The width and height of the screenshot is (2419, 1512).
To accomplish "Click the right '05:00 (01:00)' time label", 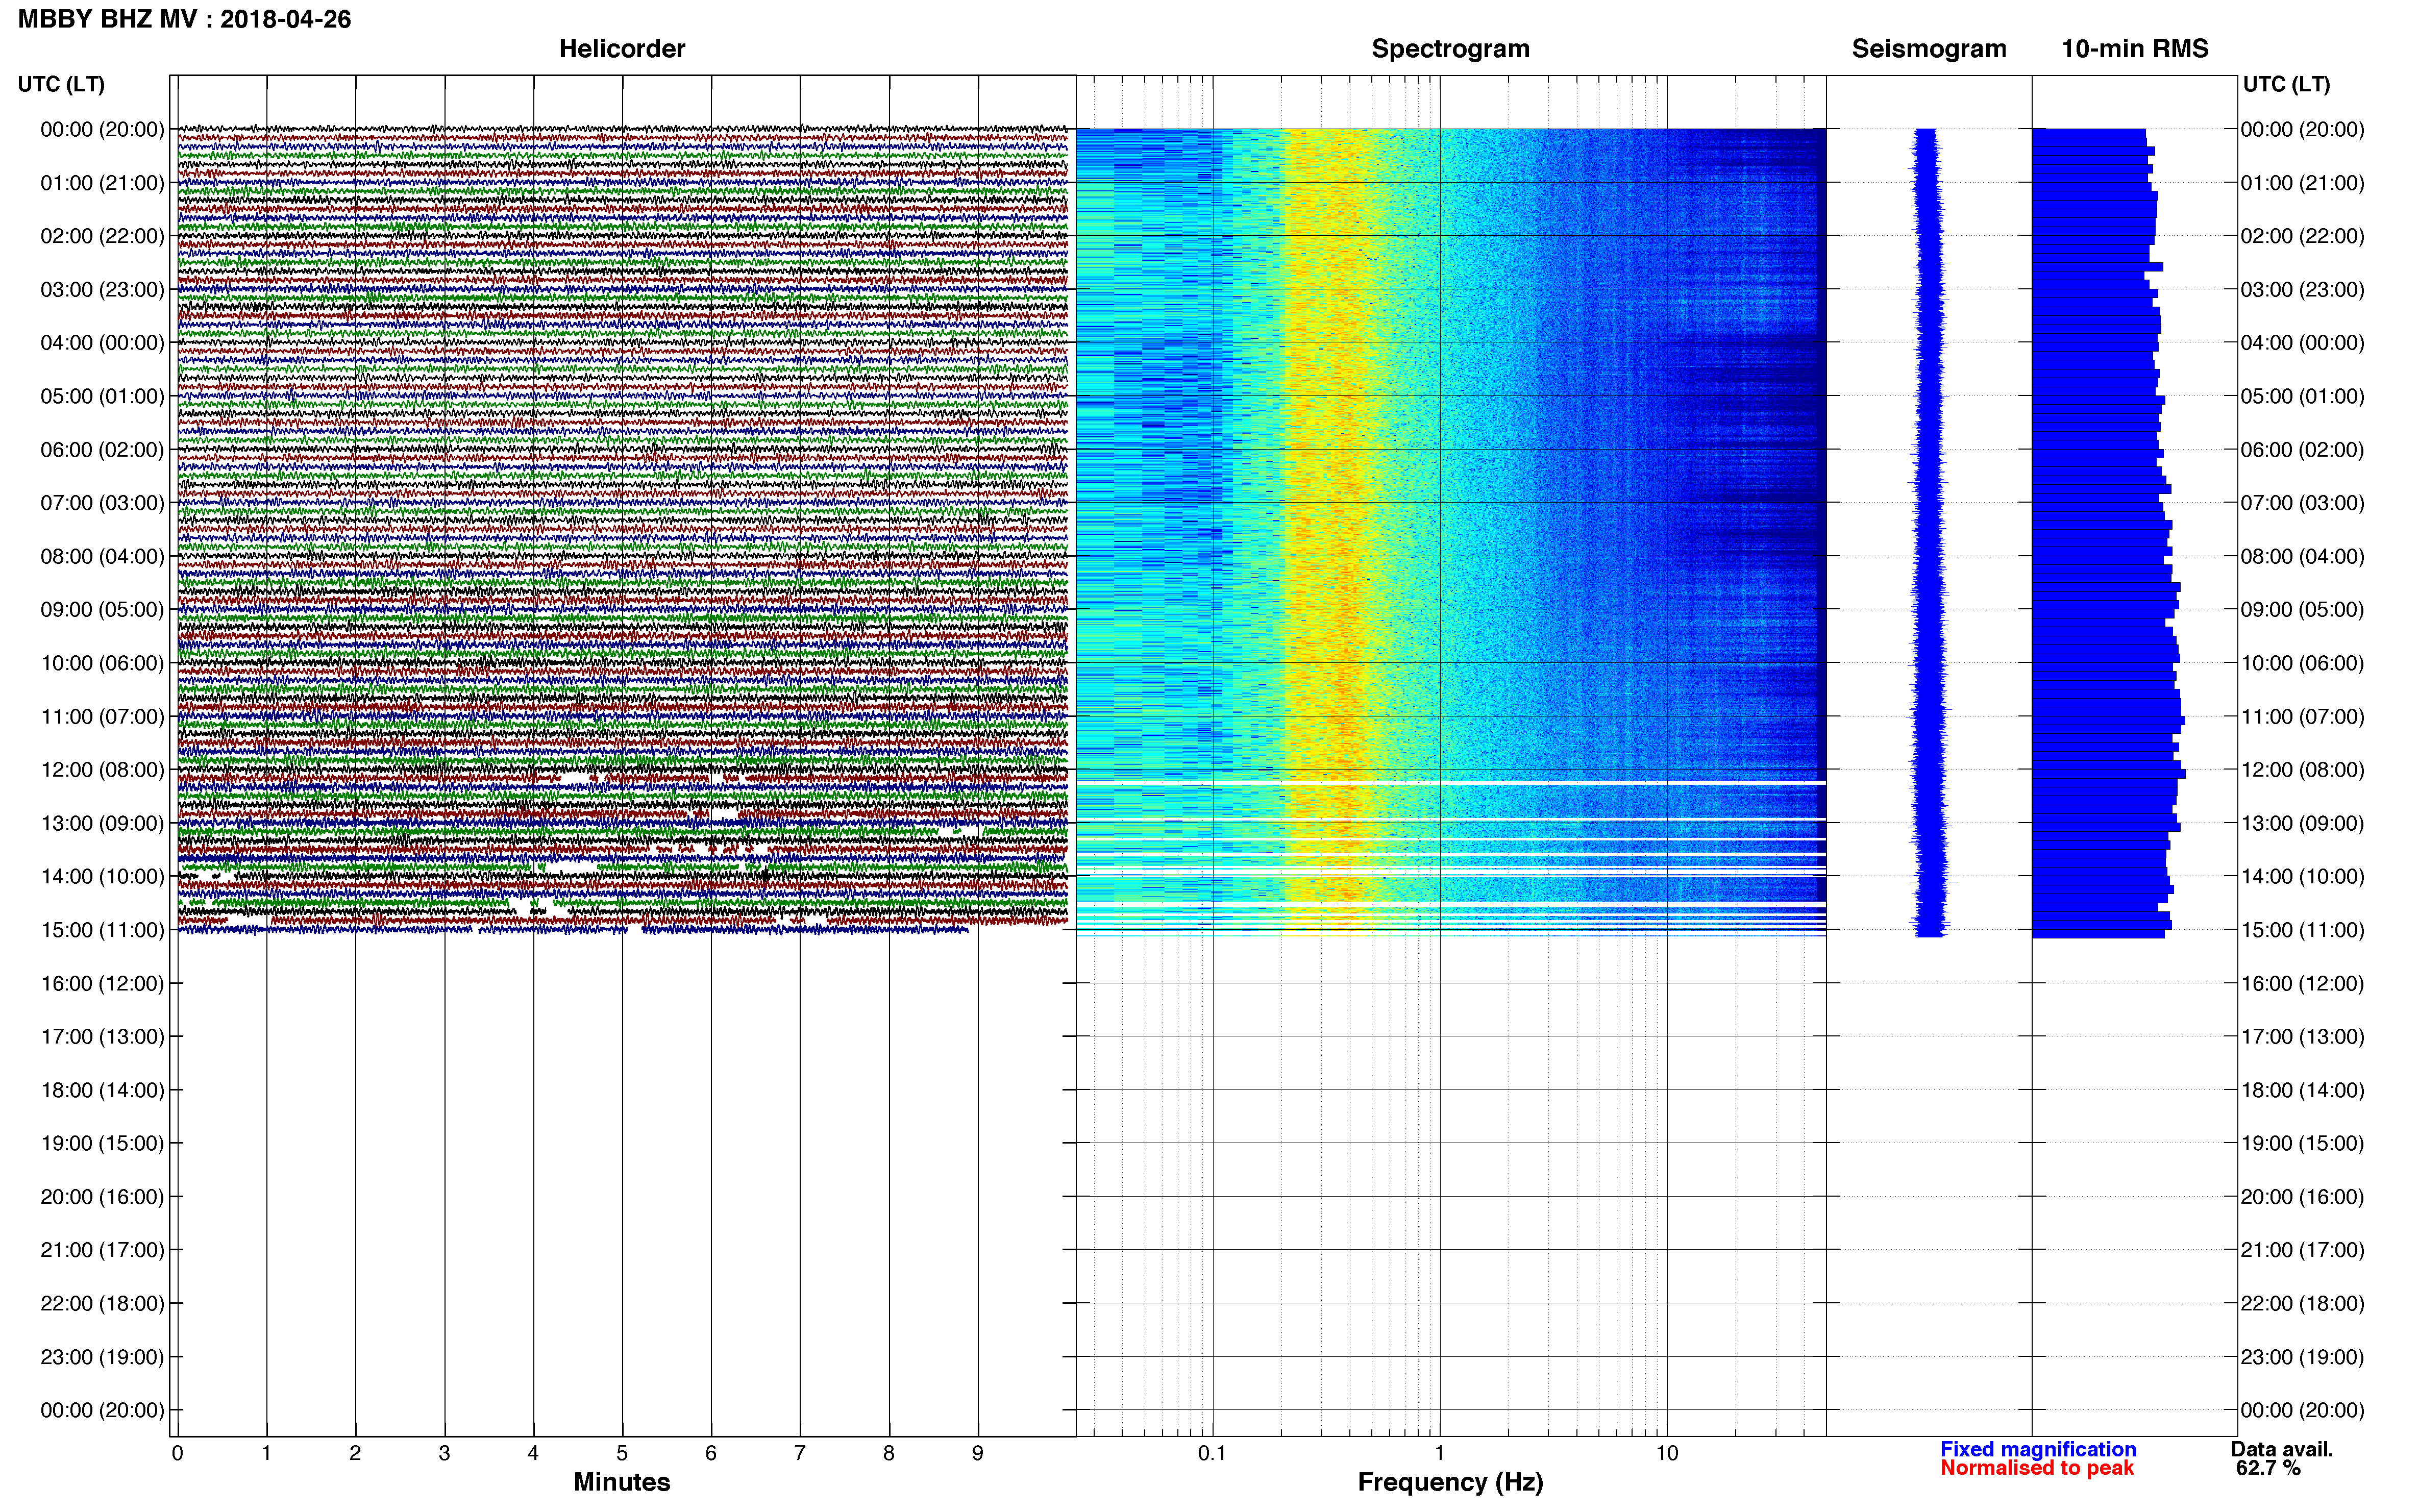I will (2302, 396).
